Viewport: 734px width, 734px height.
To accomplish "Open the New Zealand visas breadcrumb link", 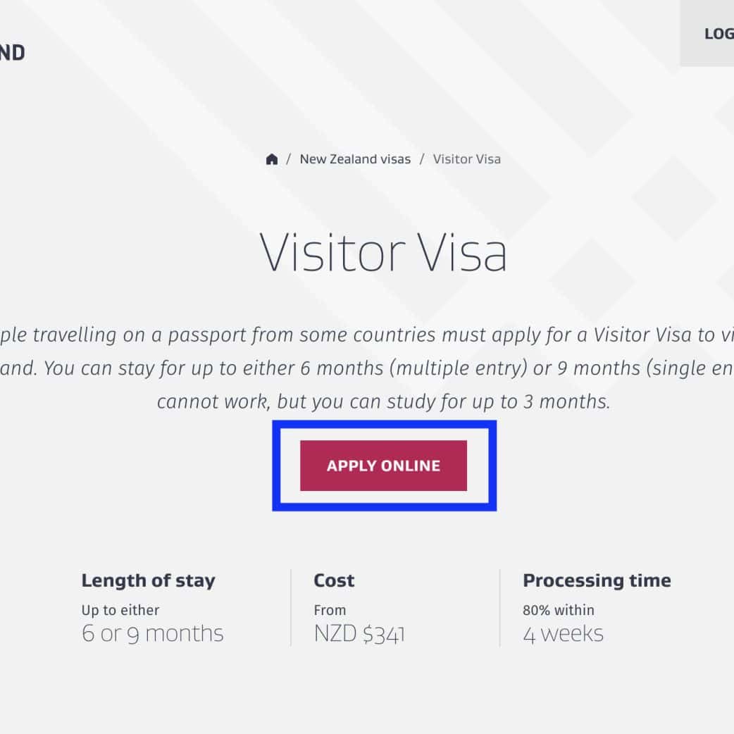I will pos(355,159).
